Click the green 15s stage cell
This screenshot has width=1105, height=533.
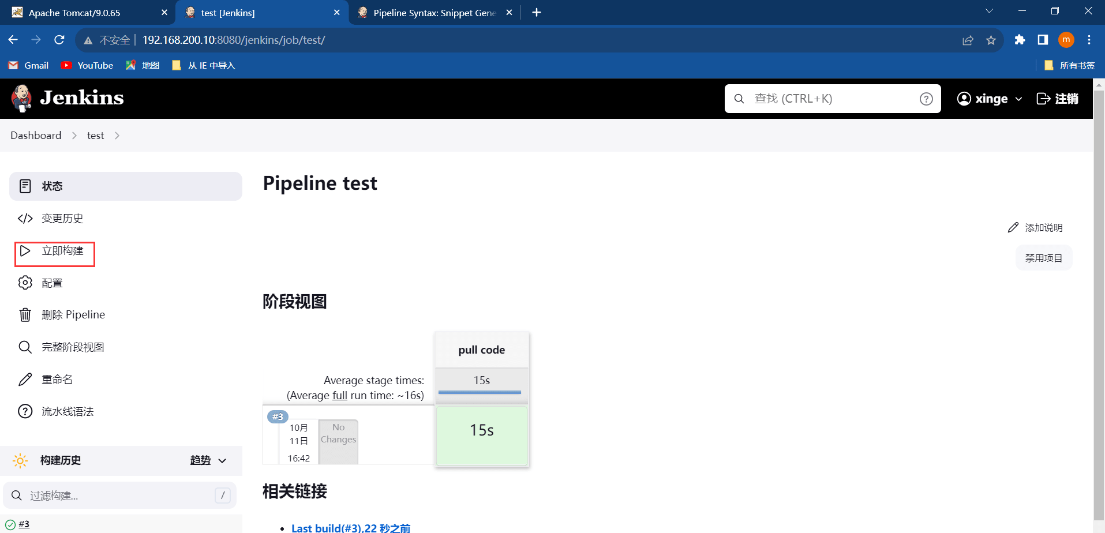click(482, 436)
